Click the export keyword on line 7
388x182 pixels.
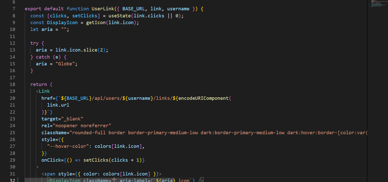tap(33, 9)
